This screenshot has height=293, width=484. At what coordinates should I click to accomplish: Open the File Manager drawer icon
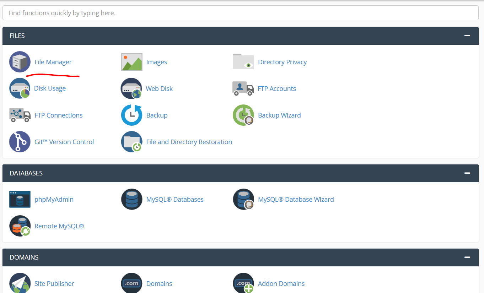[20, 62]
